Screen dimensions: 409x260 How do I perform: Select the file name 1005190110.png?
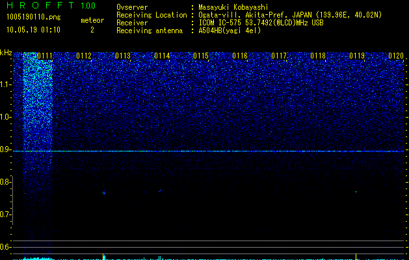pyautogui.click(x=34, y=18)
